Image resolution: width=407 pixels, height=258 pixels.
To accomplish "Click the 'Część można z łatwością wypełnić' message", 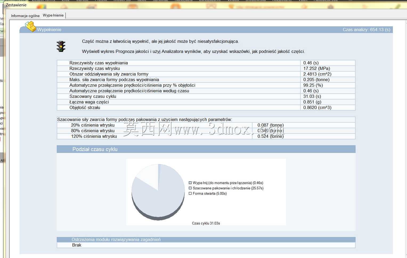I will coord(160,41).
